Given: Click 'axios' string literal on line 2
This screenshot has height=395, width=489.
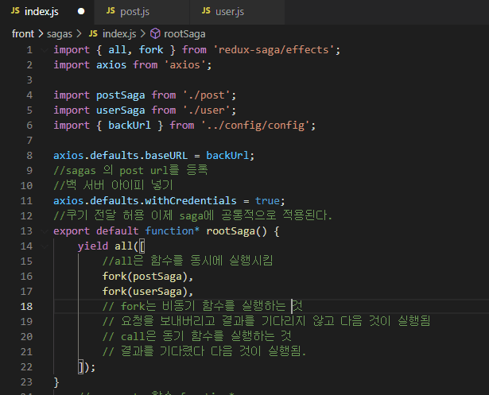Looking at the screenshot, I should pyautogui.click(x=185, y=65).
